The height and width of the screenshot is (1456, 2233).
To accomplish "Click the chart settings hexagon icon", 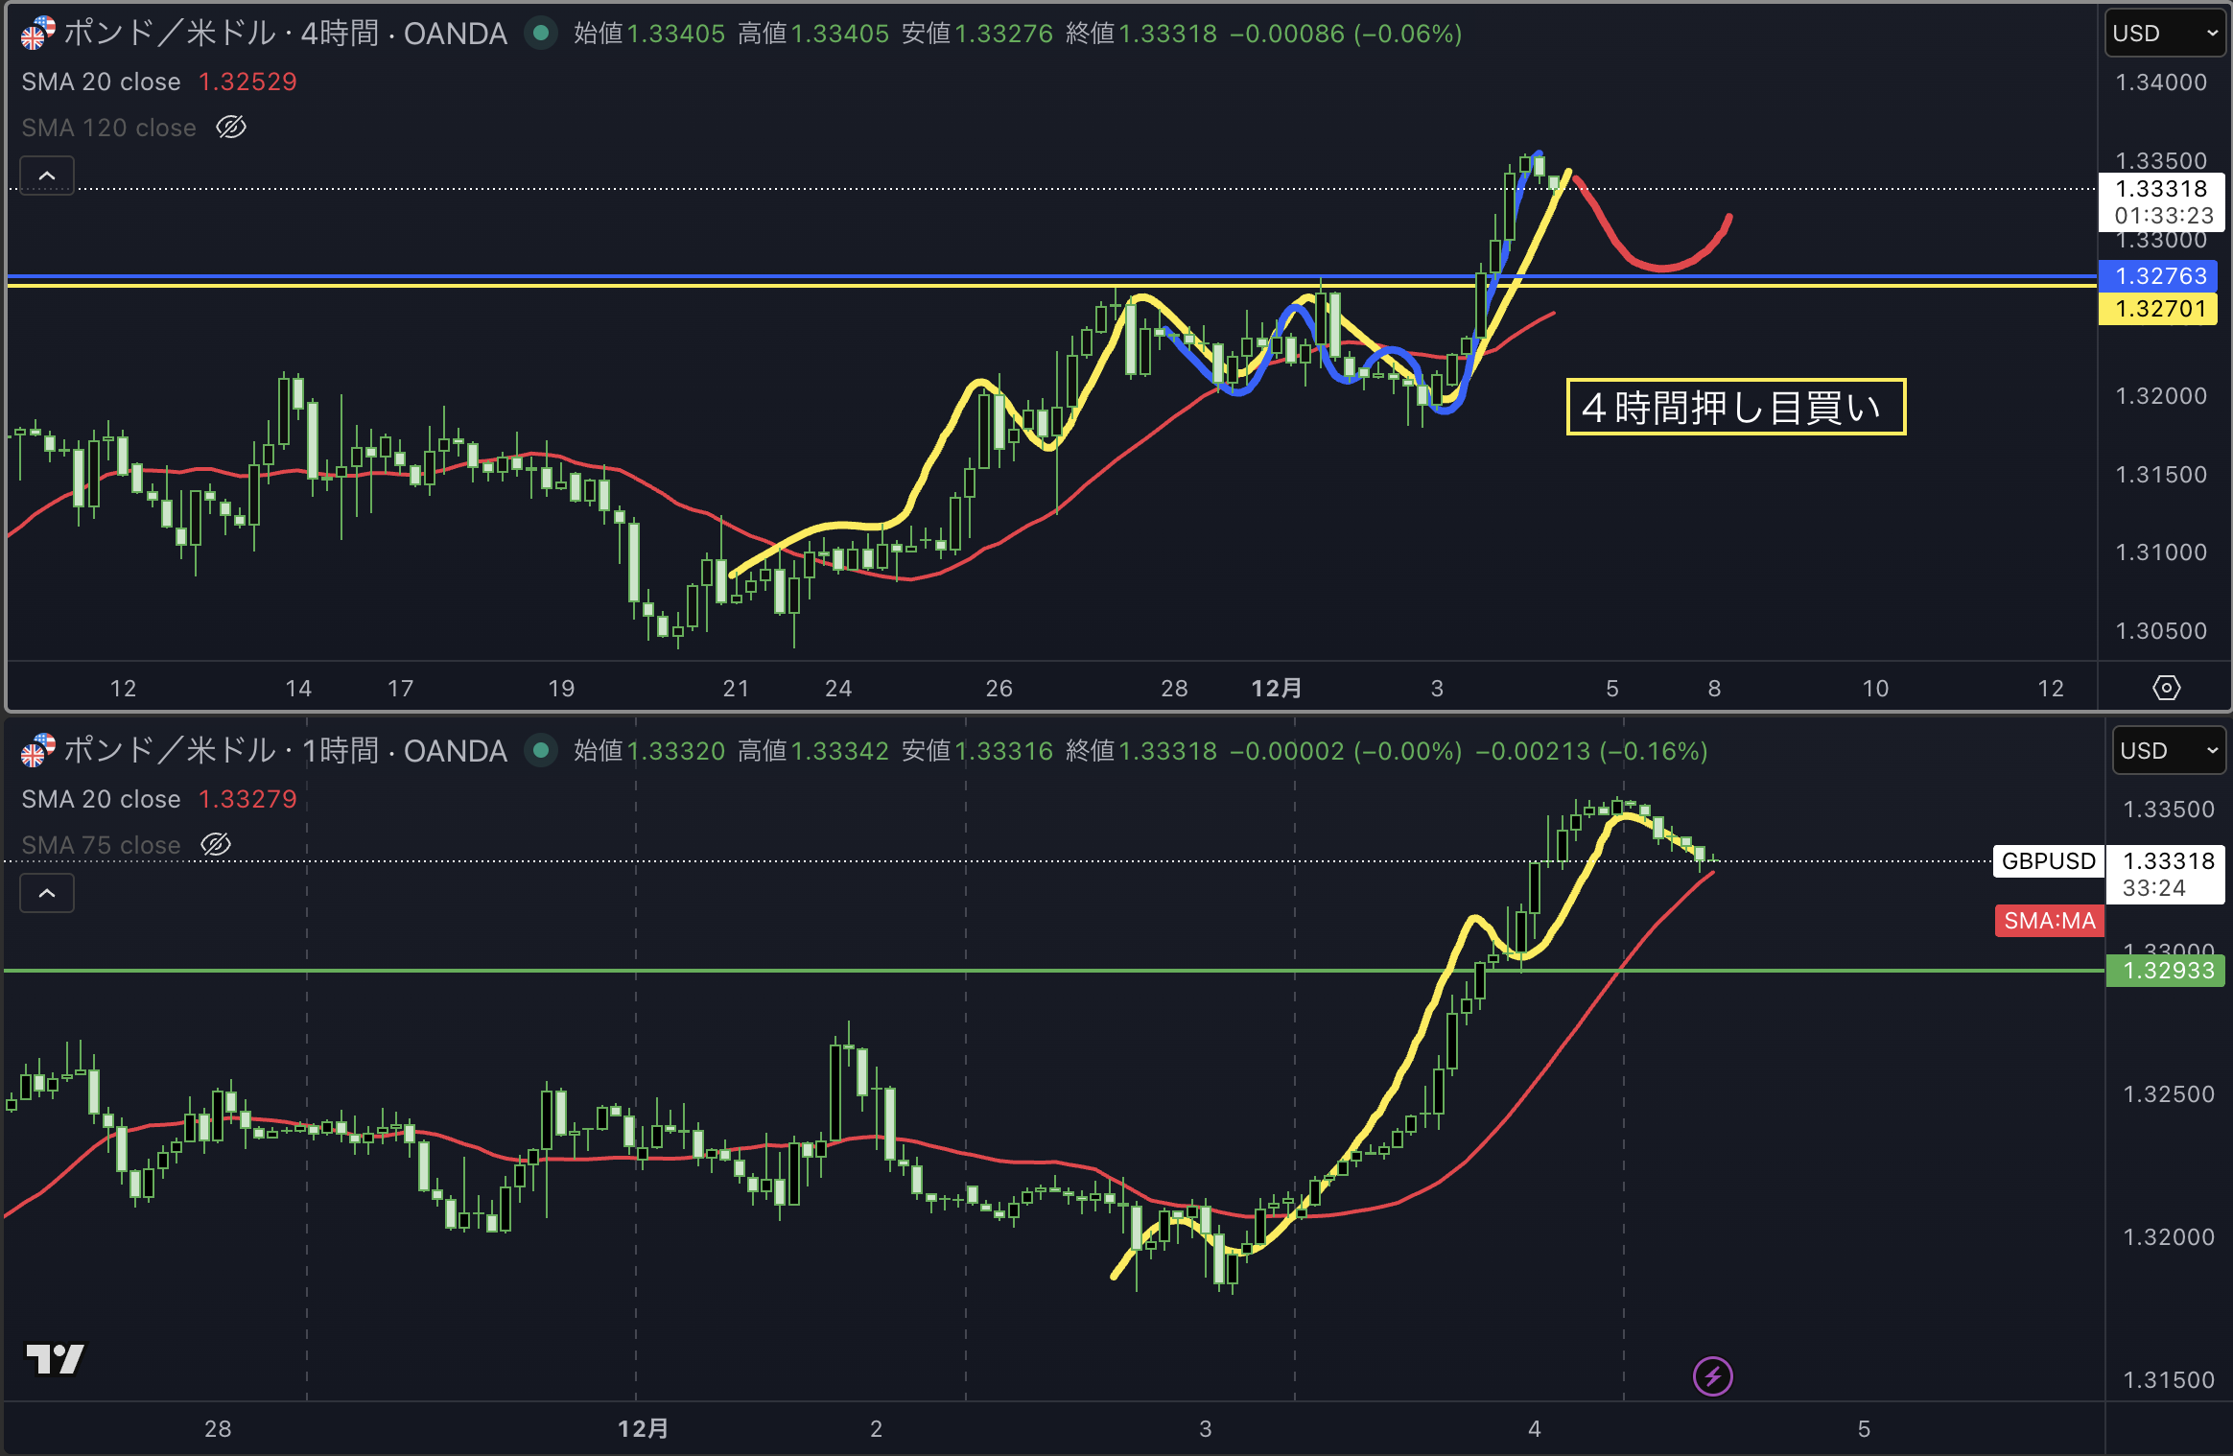I will point(2166,688).
